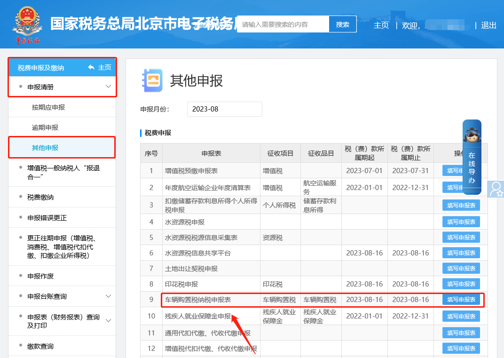This screenshot has height=358, width=504.
Task: Click 资源税 征收项目 cell
Action: (x=280, y=238)
